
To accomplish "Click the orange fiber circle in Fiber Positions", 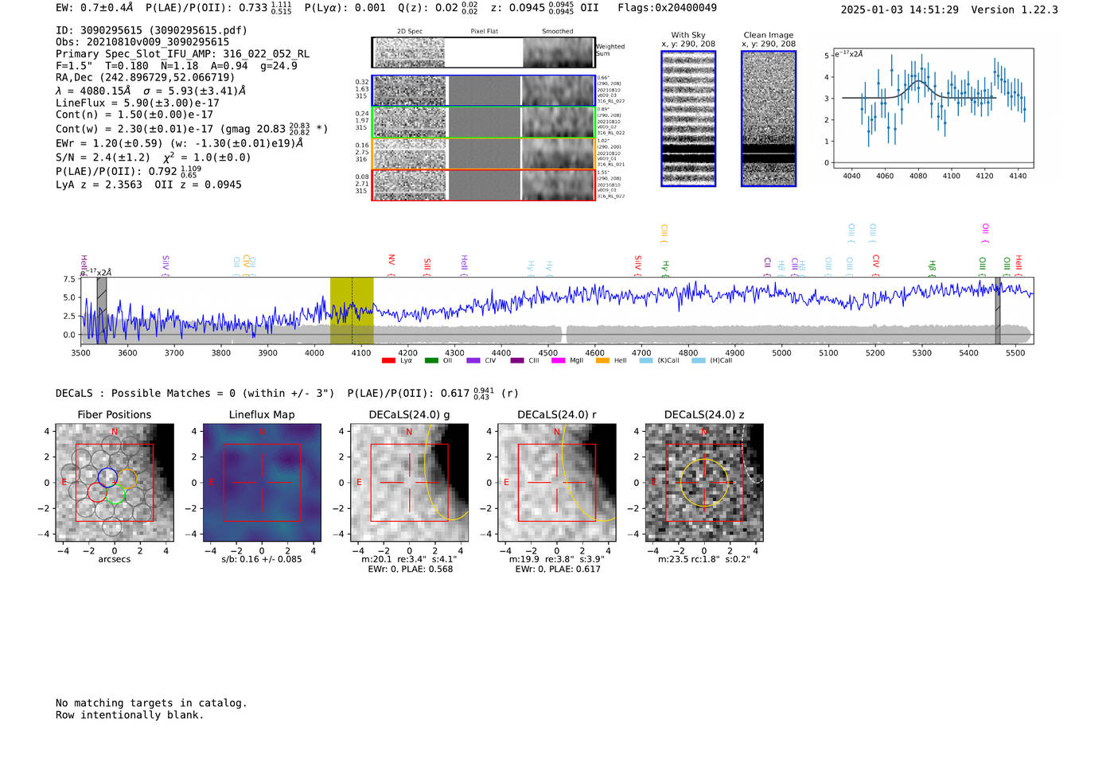I will (127, 478).
